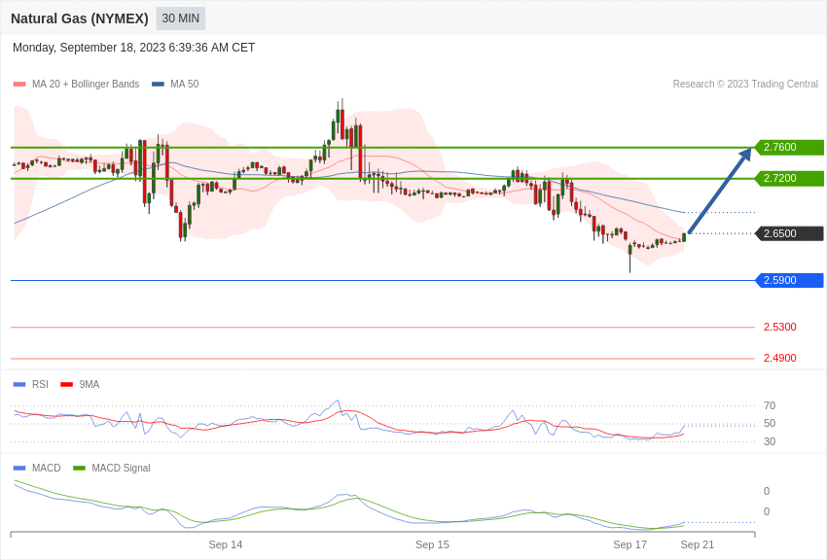Click the 2.5300 red support price value
The height and width of the screenshot is (560, 827).
point(780,327)
